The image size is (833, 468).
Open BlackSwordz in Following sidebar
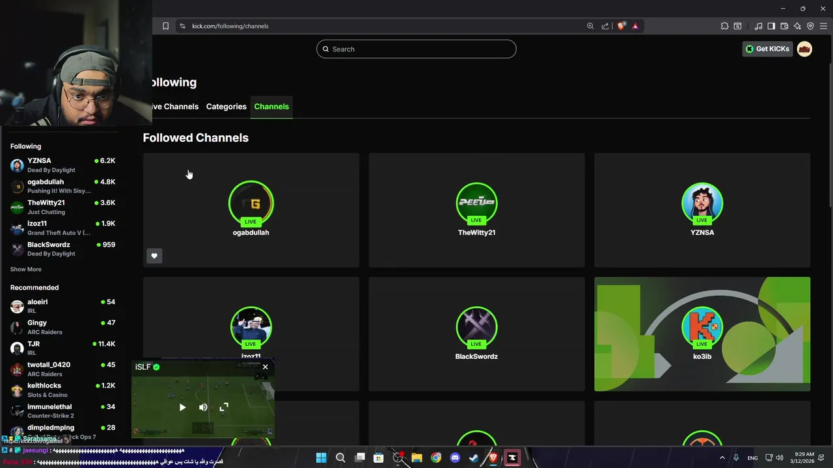62,249
